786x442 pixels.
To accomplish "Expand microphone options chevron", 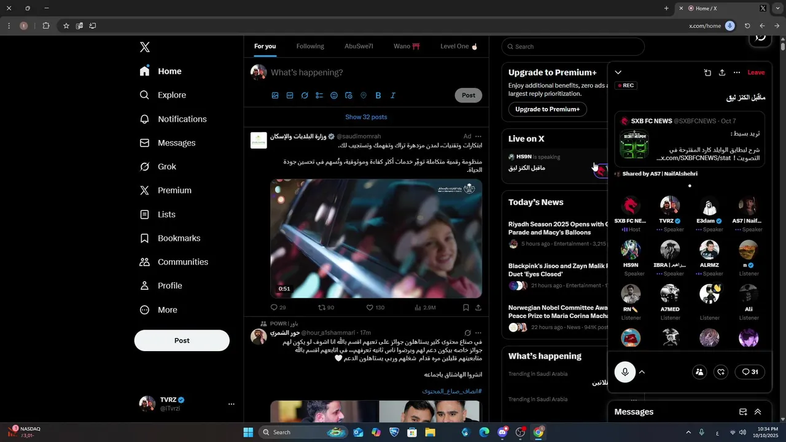I will pos(642,372).
